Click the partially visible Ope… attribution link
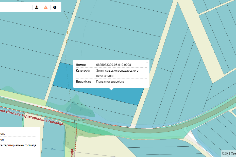The image size is (236, 157). 233,153
